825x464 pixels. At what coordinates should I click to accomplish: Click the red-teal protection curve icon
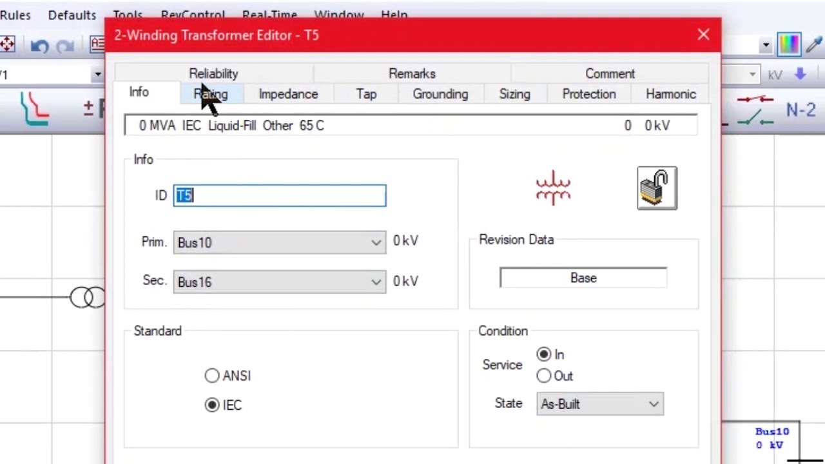pos(34,108)
